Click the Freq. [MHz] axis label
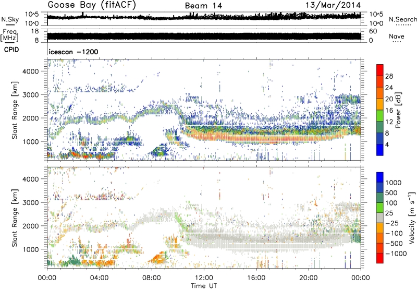417x289 pixels. click(10, 35)
